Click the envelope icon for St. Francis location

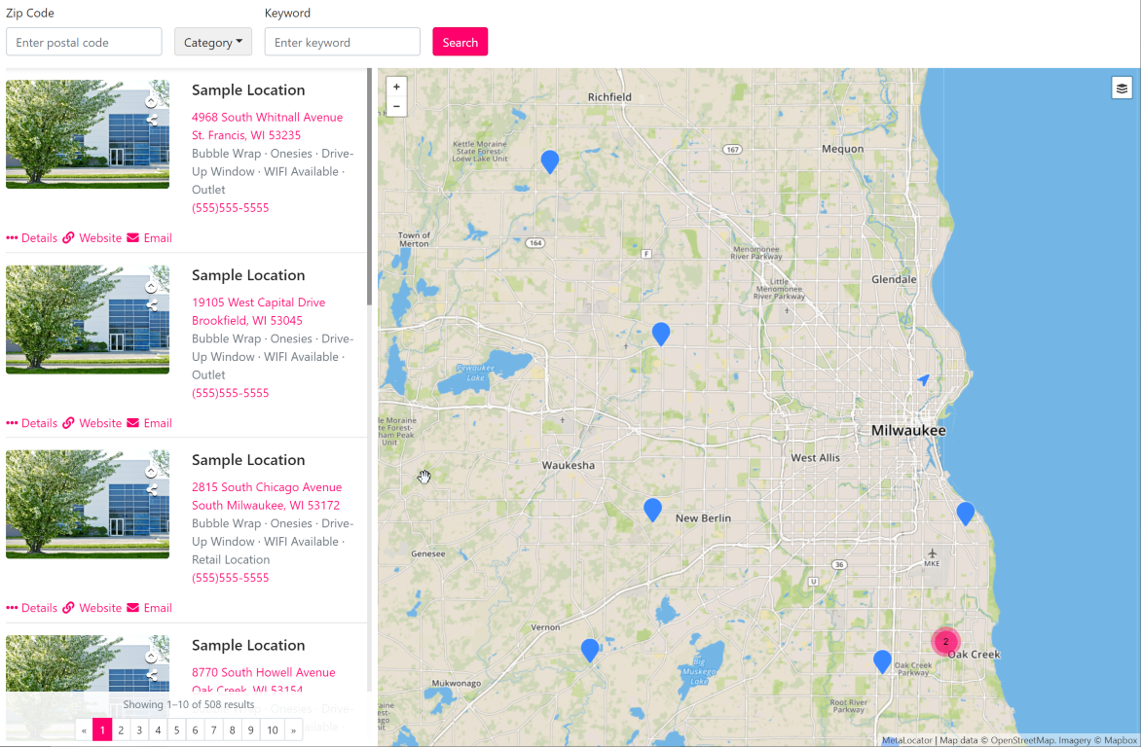point(133,238)
